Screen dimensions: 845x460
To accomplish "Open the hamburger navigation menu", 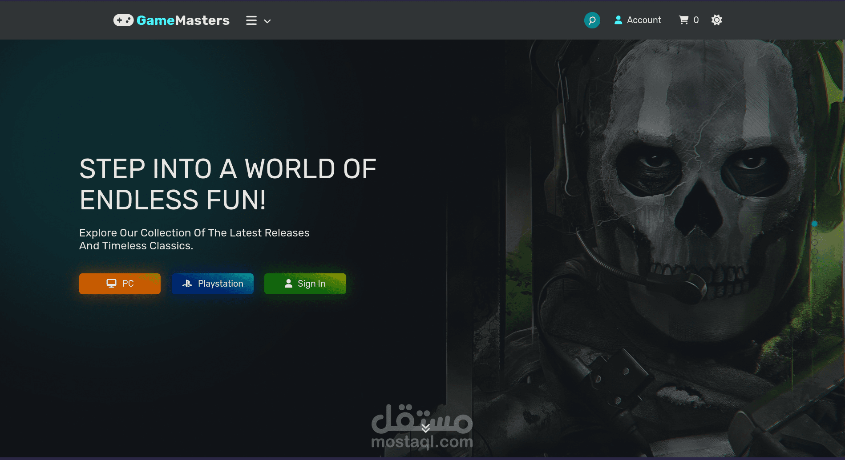I will pos(251,20).
